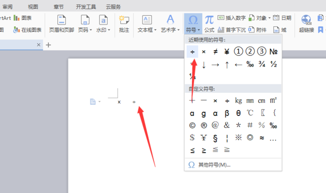
Task: Insert the reference mark ※ symbol
Action: coord(239,137)
